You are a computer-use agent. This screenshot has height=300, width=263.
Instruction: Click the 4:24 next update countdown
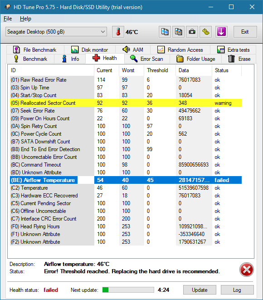(163, 290)
